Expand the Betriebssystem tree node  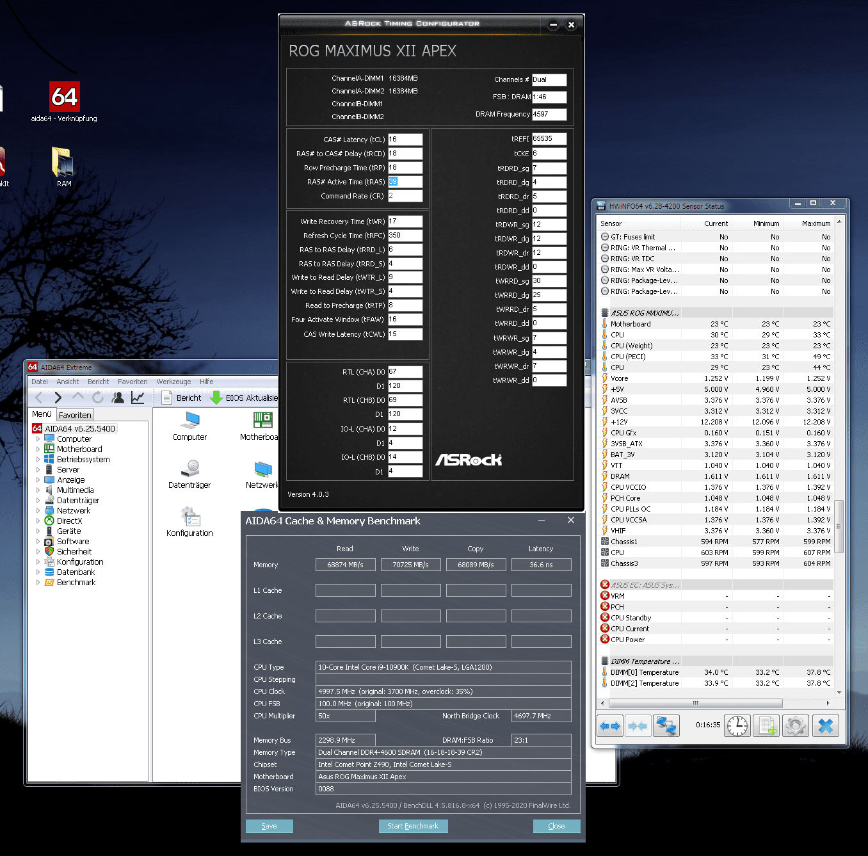click(x=38, y=460)
